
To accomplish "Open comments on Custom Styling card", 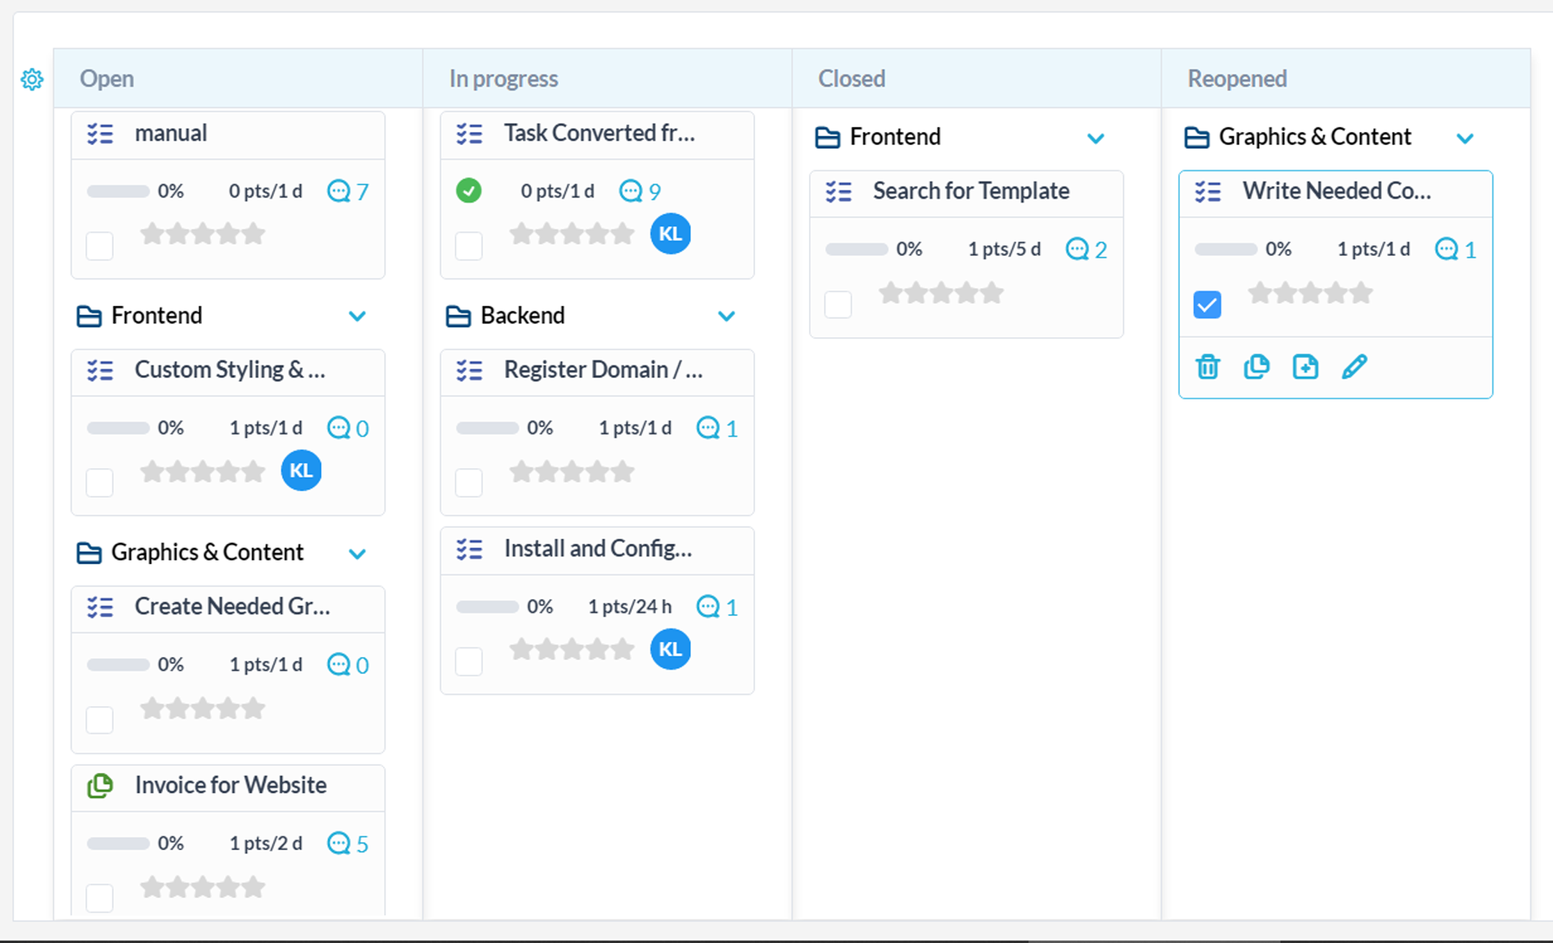I will coord(348,428).
